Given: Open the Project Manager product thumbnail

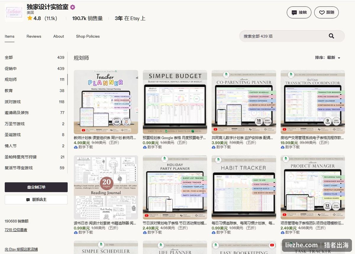Looking at the screenshot, I should coord(313,188).
